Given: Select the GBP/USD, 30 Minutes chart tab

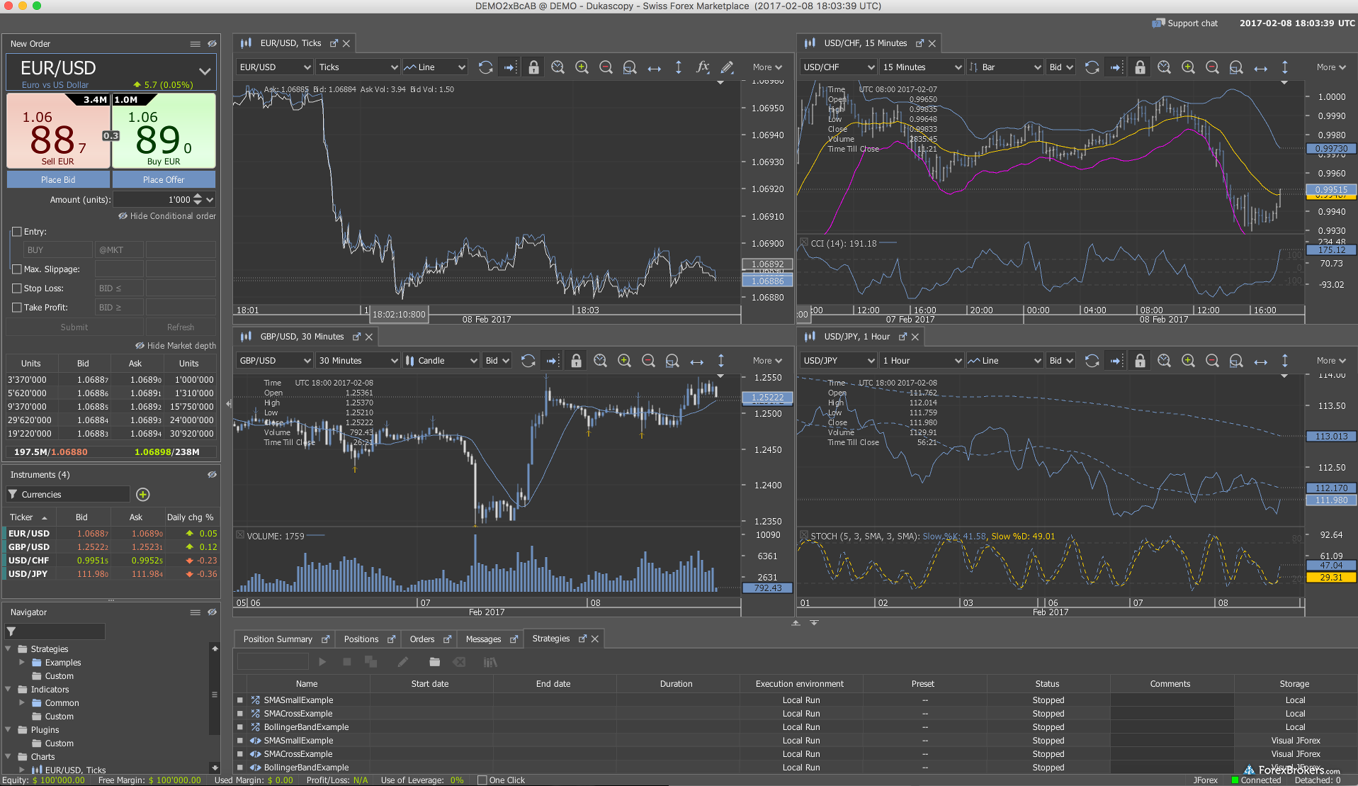Looking at the screenshot, I should tap(302, 337).
